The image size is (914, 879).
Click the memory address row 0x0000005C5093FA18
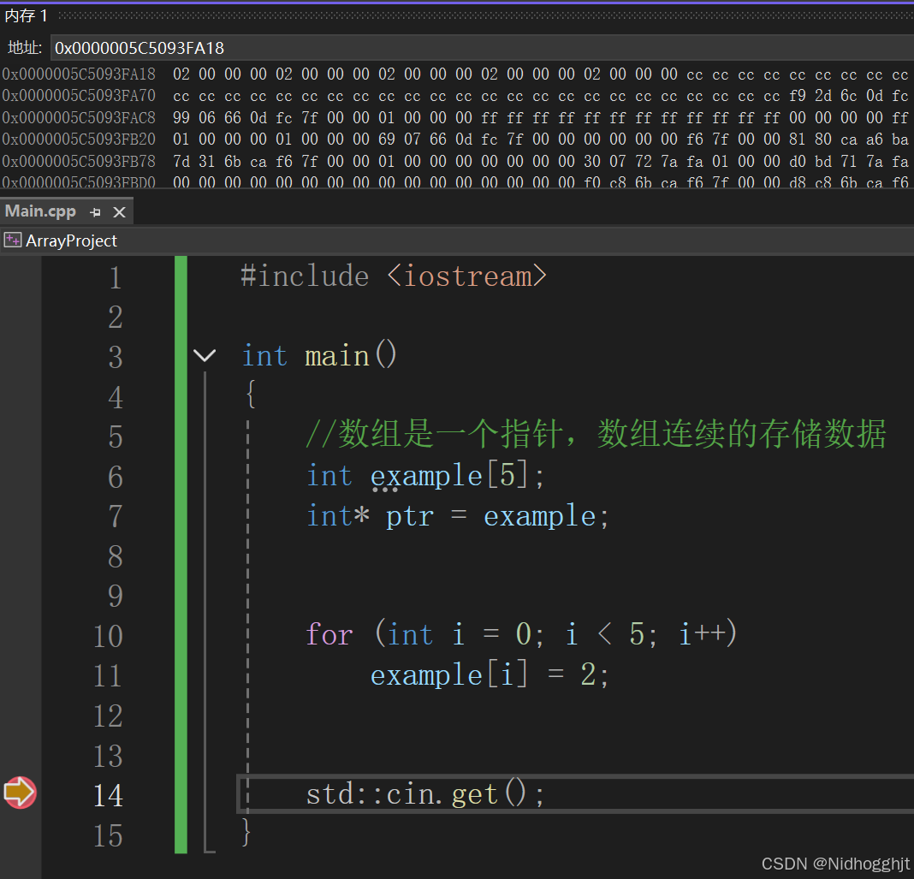pos(79,74)
